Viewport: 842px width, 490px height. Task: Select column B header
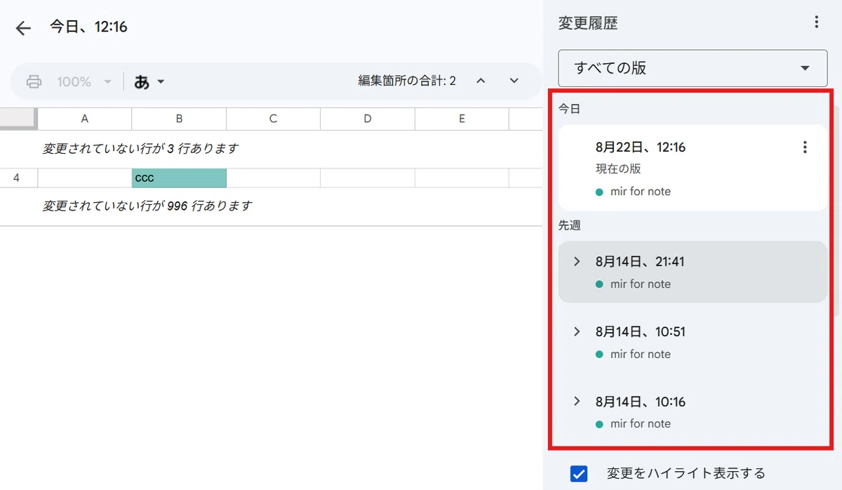179,119
